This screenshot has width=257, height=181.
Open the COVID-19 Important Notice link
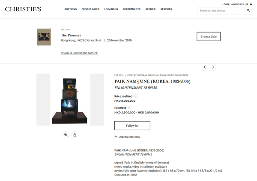(79, 53)
